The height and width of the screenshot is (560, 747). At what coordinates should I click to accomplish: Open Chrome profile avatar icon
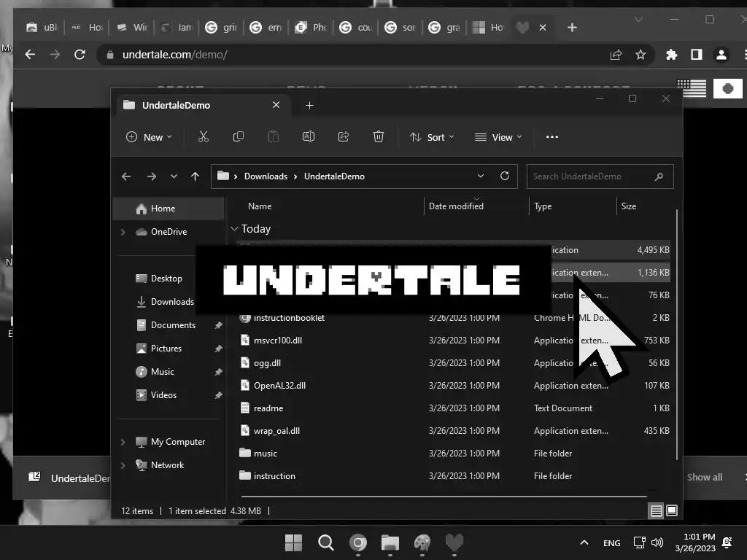pos(721,55)
